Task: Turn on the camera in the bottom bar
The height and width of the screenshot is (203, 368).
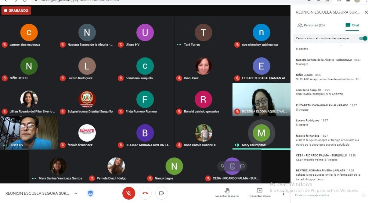Action: coord(162,193)
